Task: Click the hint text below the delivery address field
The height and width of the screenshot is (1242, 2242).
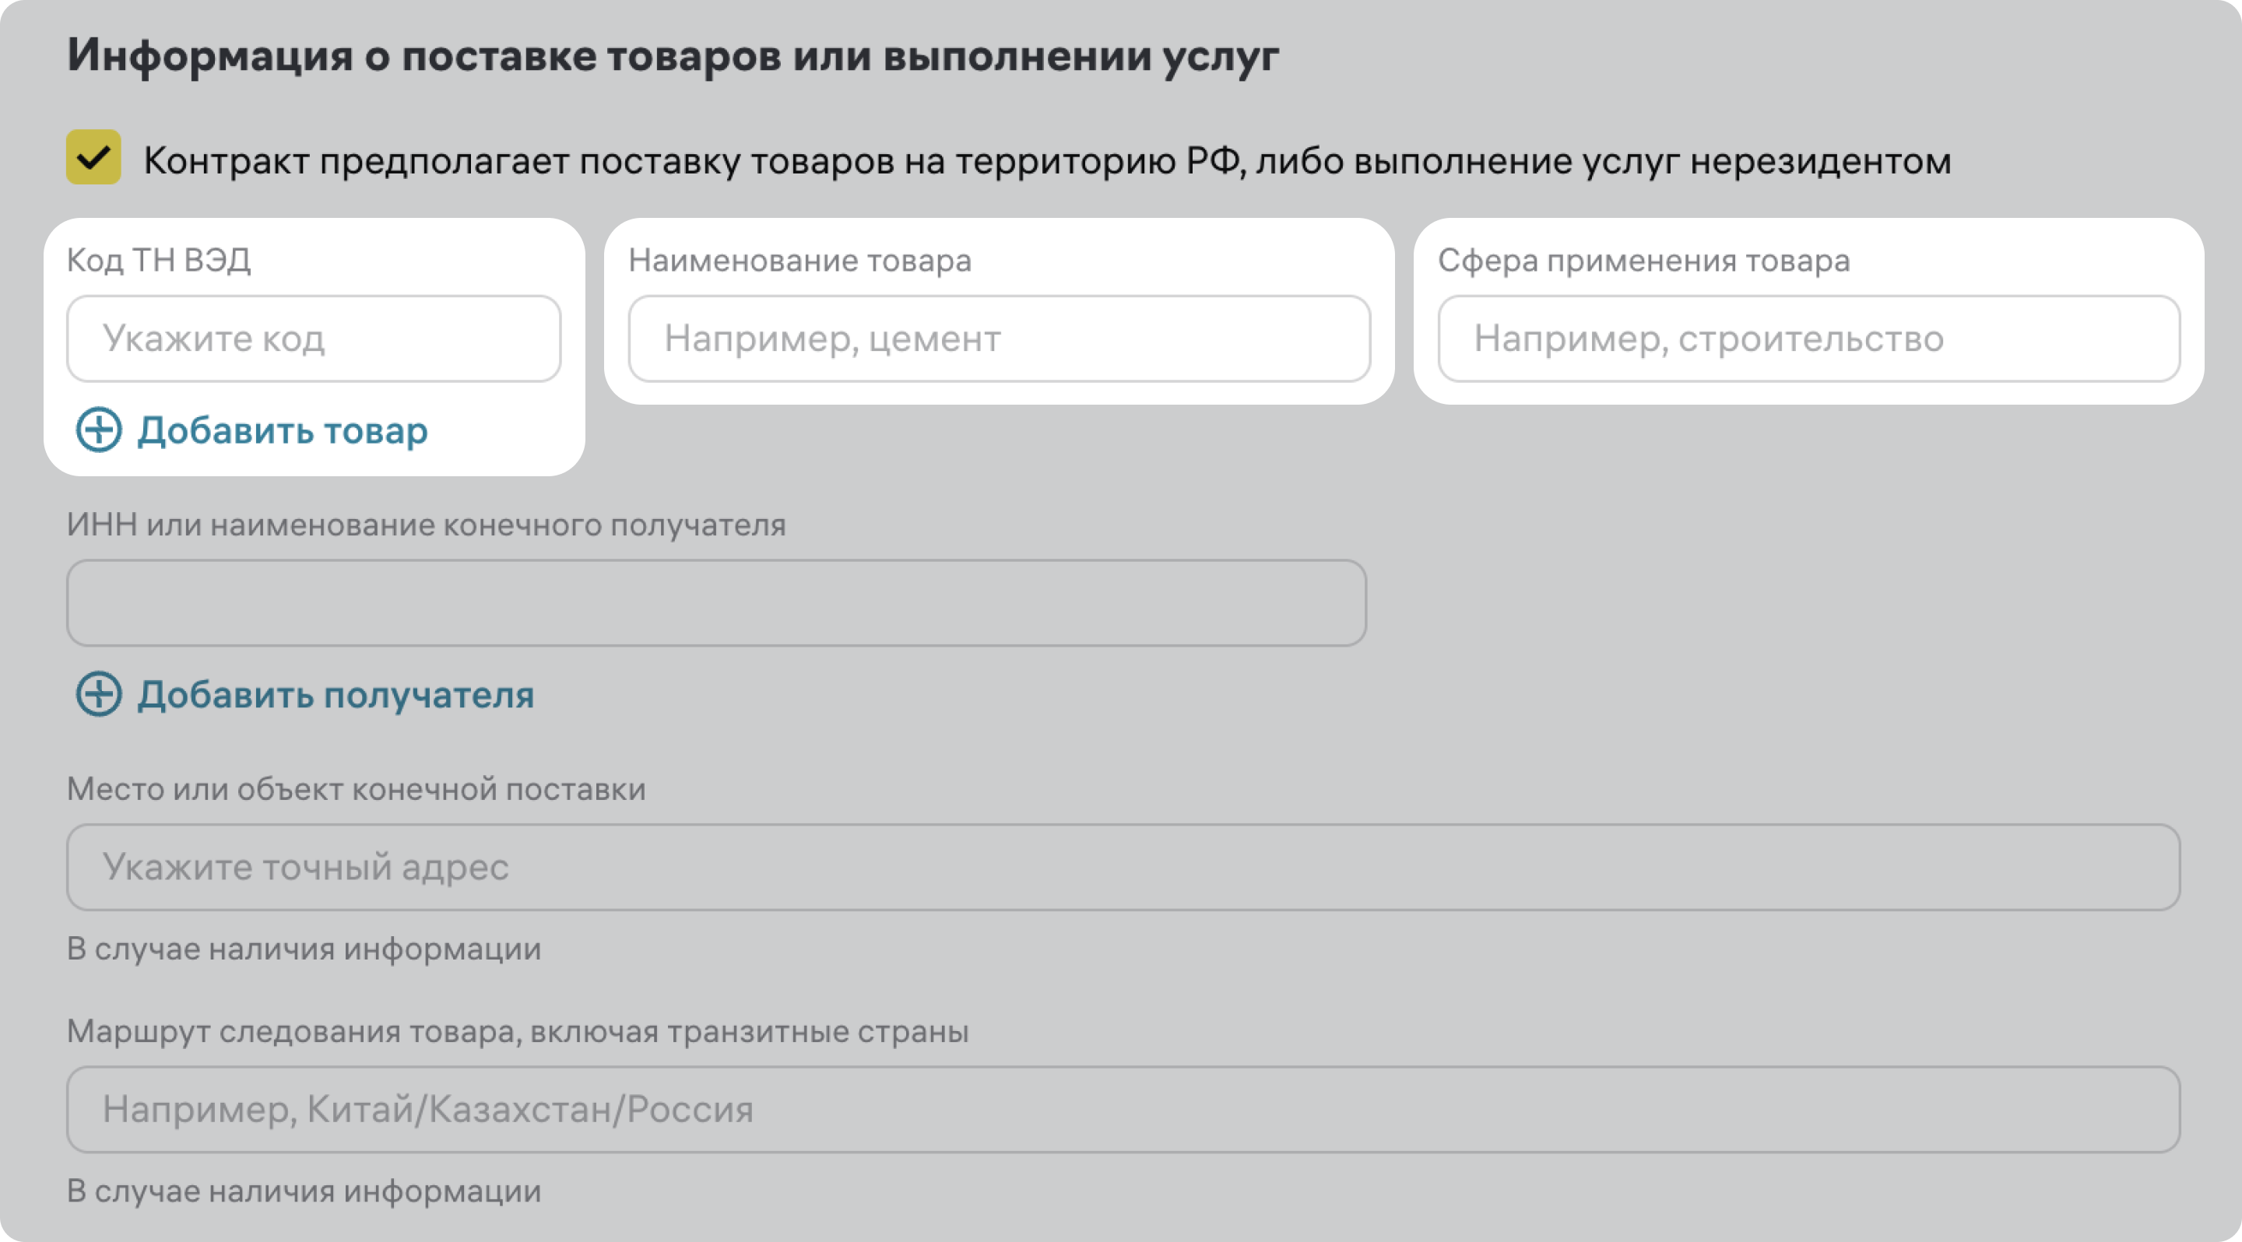Action: click(x=304, y=949)
